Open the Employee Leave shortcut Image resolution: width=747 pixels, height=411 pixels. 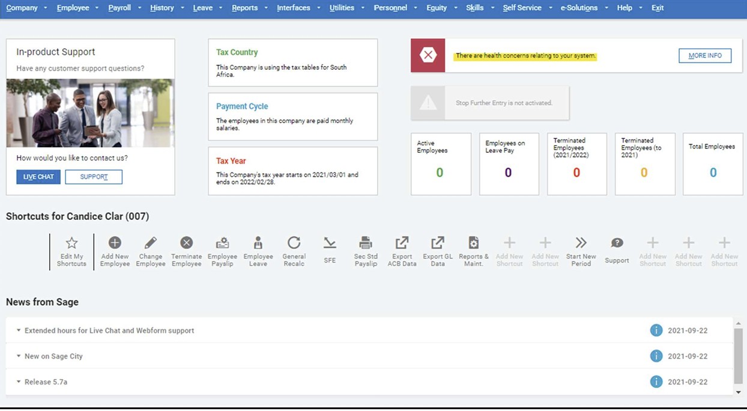tap(258, 243)
